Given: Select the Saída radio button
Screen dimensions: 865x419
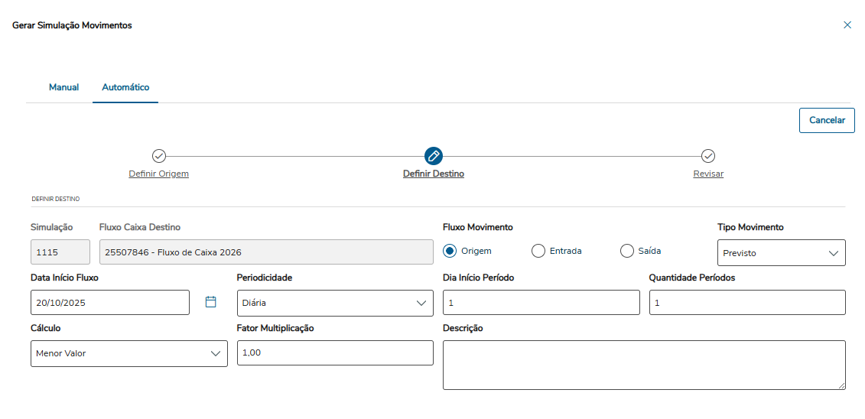Looking at the screenshot, I should tap(627, 251).
